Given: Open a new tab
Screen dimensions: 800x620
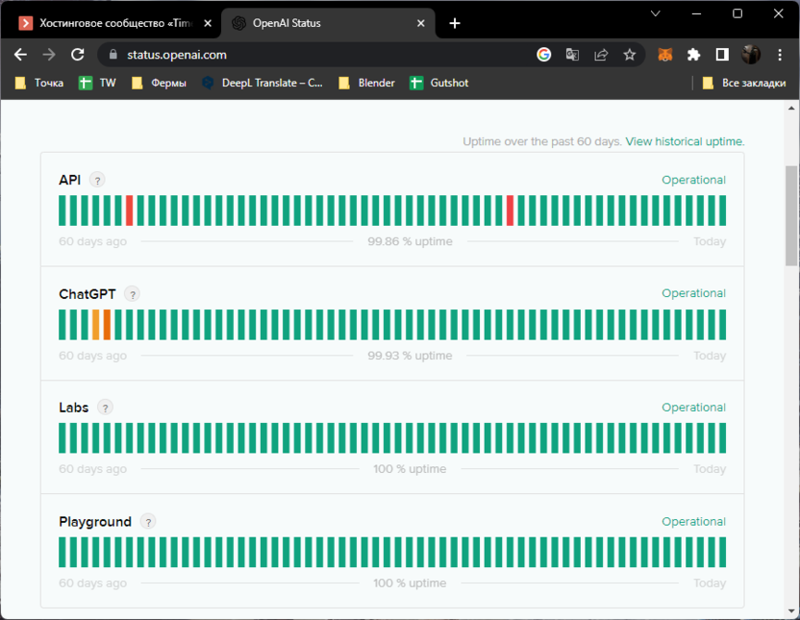Looking at the screenshot, I should pyautogui.click(x=455, y=23).
